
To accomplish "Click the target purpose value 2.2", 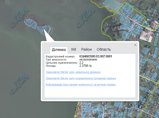I will click(x=81, y=63).
